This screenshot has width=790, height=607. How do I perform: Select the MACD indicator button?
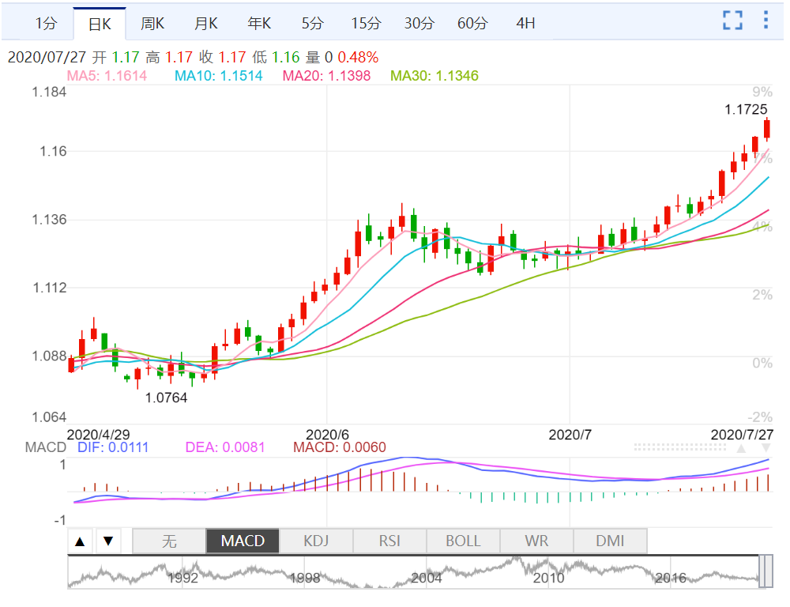coord(243,541)
